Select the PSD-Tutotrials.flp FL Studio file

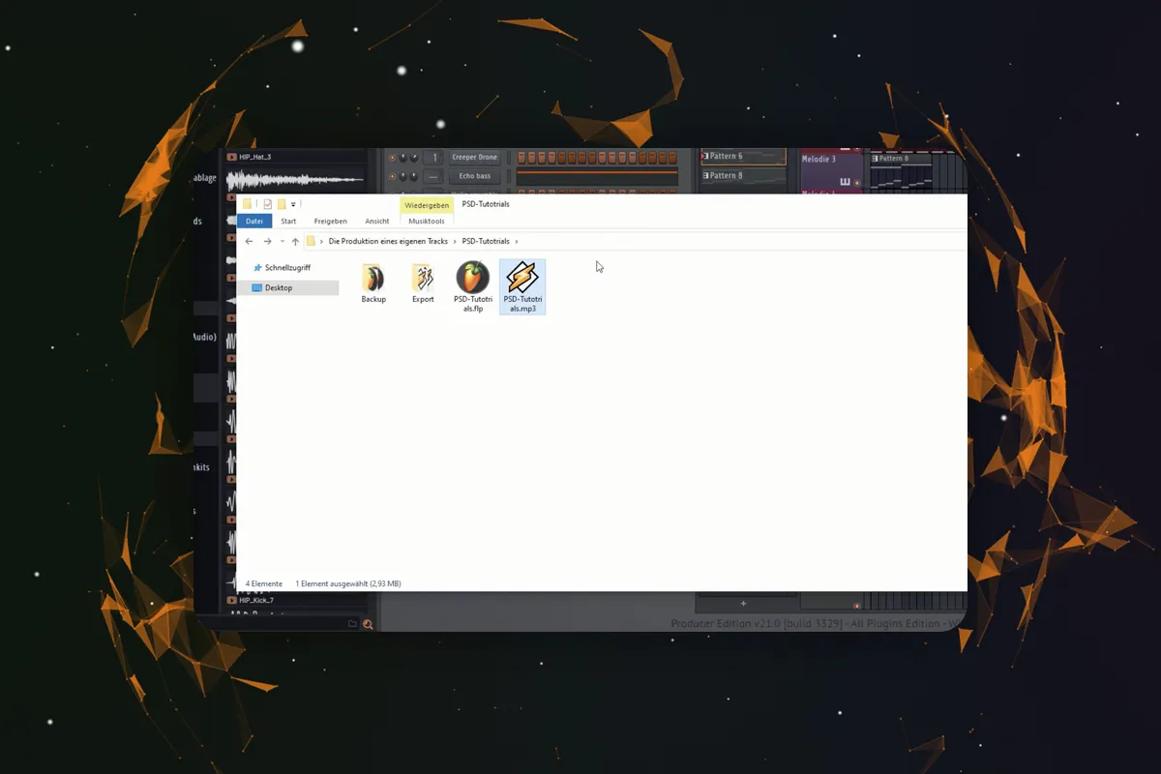click(x=473, y=286)
